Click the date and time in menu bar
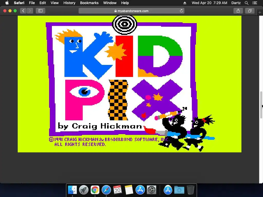 click(210, 3)
